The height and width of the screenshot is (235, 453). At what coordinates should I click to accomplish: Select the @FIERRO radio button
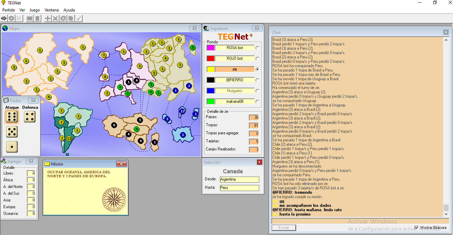[258, 80]
